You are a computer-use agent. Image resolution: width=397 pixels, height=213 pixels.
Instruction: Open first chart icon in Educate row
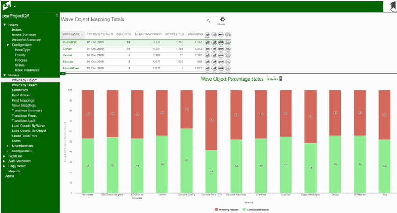pyautogui.click(x=207, y=62)
